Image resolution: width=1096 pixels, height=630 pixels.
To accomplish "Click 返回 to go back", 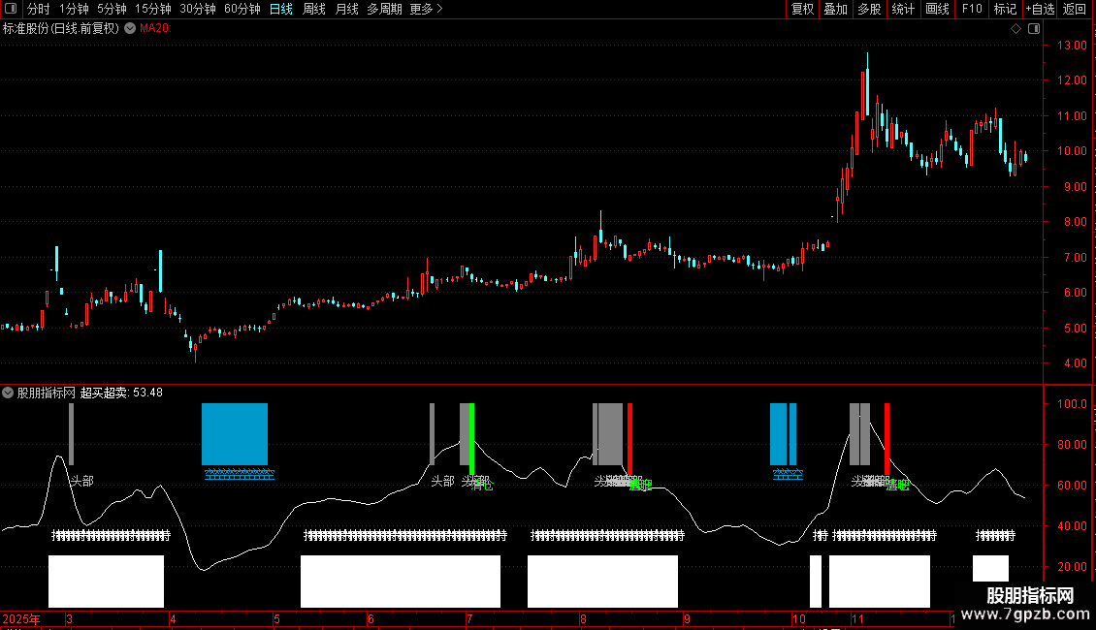I will pyautogui.click(x=1075, y=9).
